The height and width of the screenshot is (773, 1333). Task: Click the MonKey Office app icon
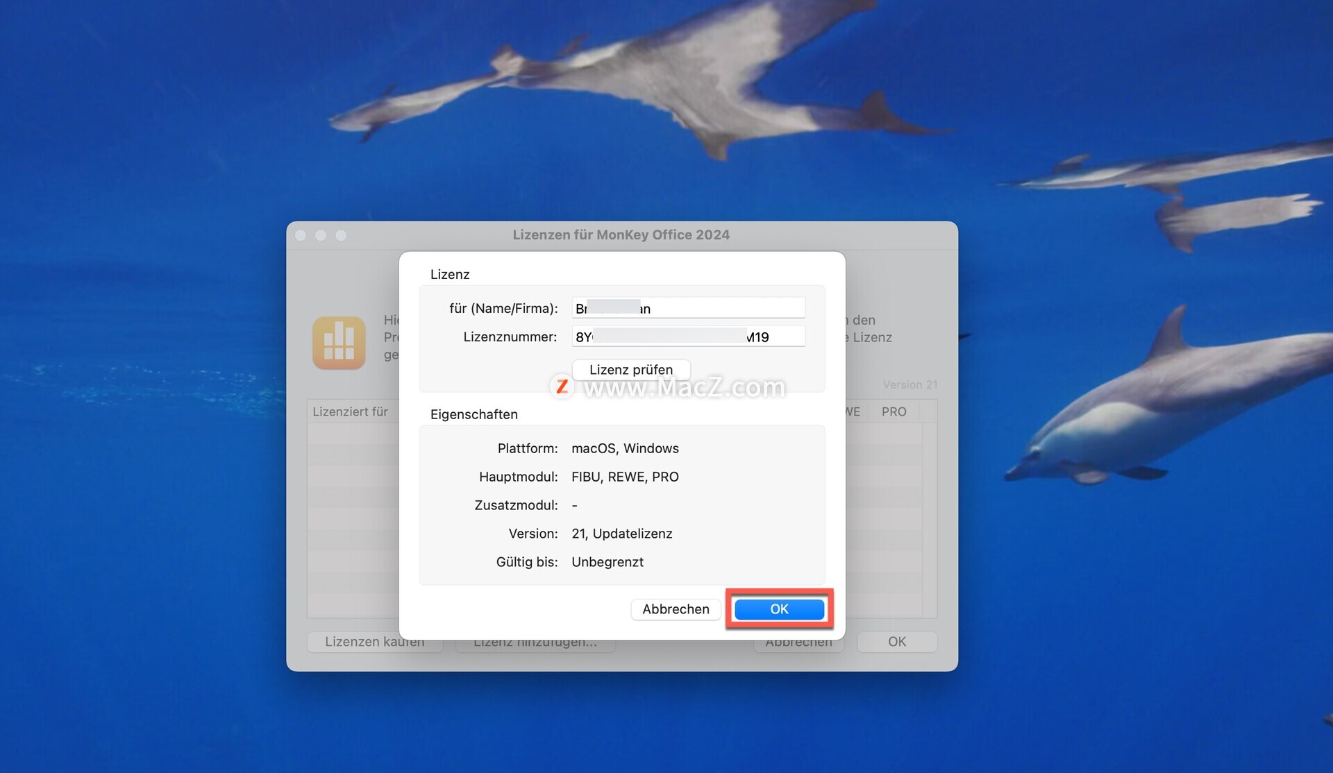point(339,343)
